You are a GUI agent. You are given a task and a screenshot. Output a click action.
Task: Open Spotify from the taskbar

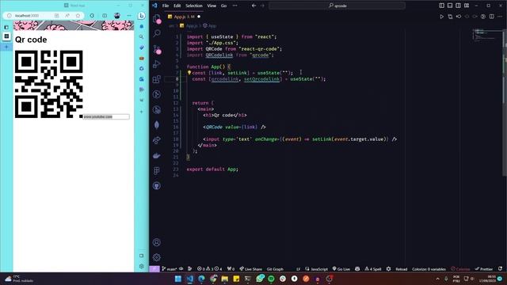point(271,279)
